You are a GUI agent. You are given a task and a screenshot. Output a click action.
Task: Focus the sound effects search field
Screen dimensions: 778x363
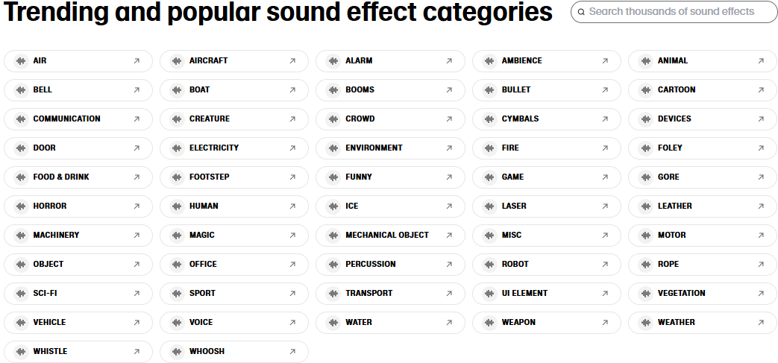674,11
